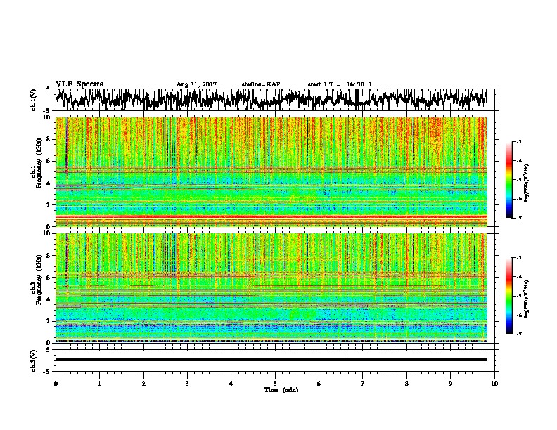Click the 'VLF Spectra' title text

click(x=79, y=84)
